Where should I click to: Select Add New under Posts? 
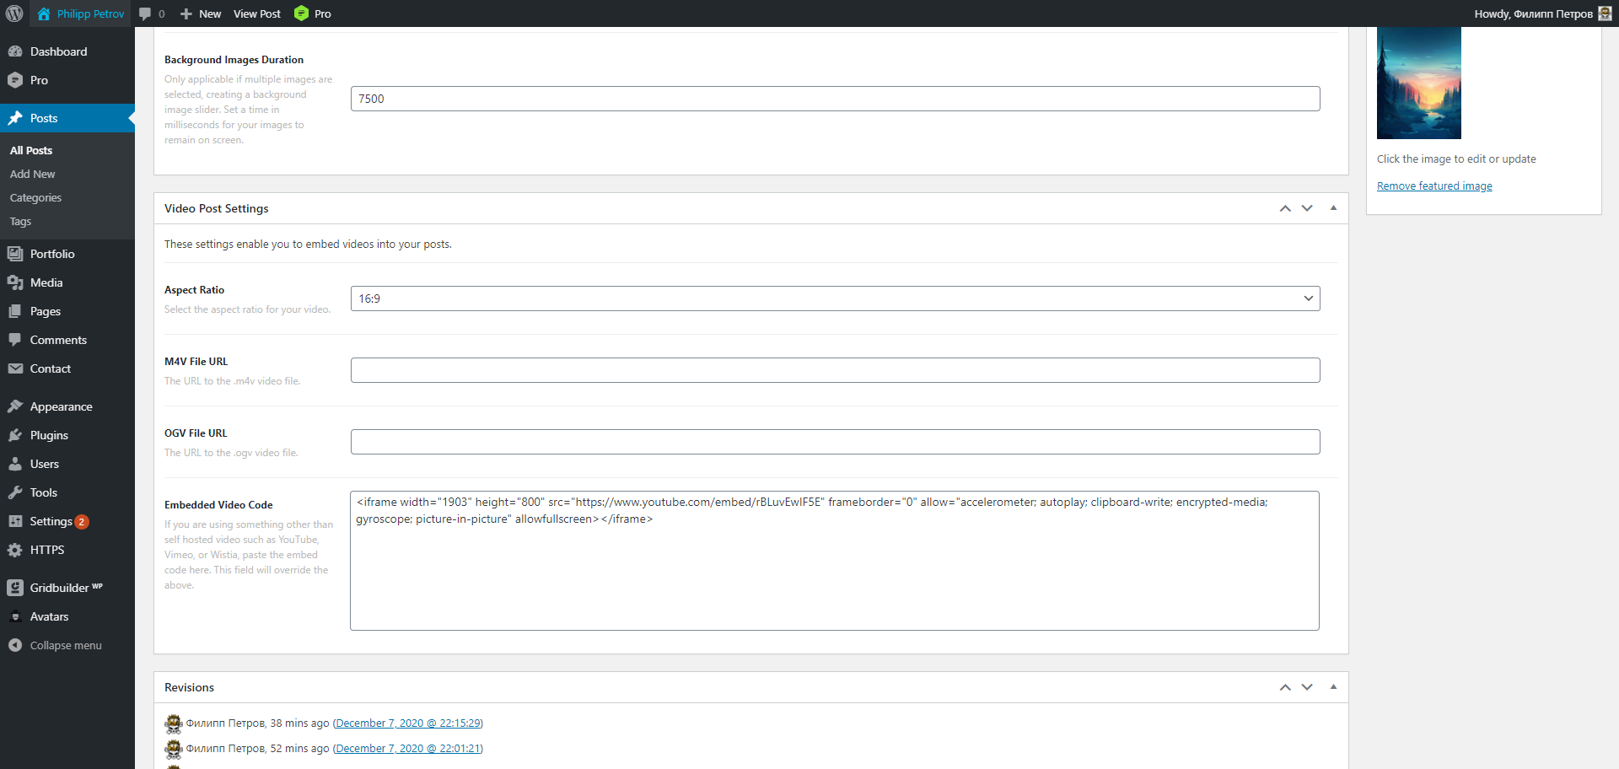32,174
